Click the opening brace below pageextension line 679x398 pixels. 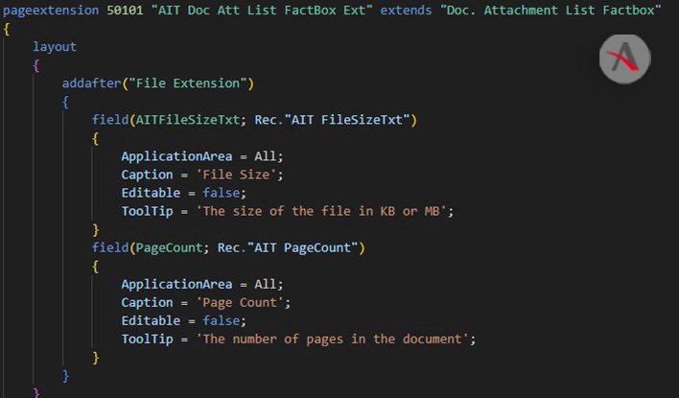click(7, 29)
